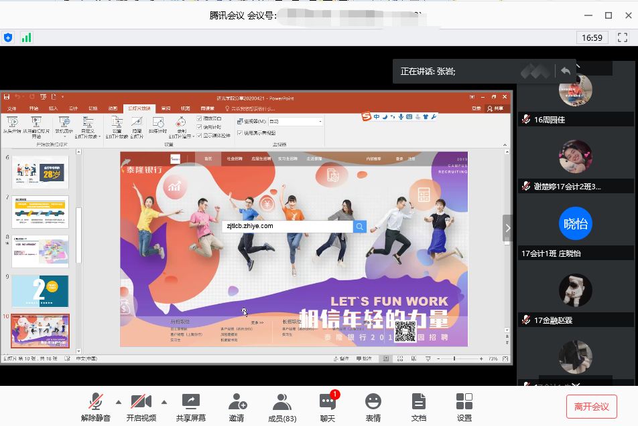Viewport: 638px width, 426px height.
Task: Select slide 6 thumbnail showing 28岁
Action: coord(40,172)
